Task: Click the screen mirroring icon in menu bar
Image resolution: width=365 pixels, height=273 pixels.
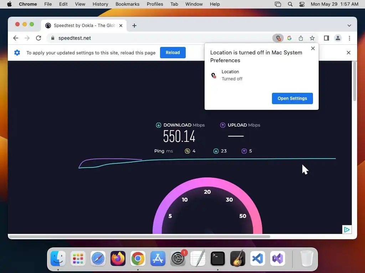Action: [278, 4]
